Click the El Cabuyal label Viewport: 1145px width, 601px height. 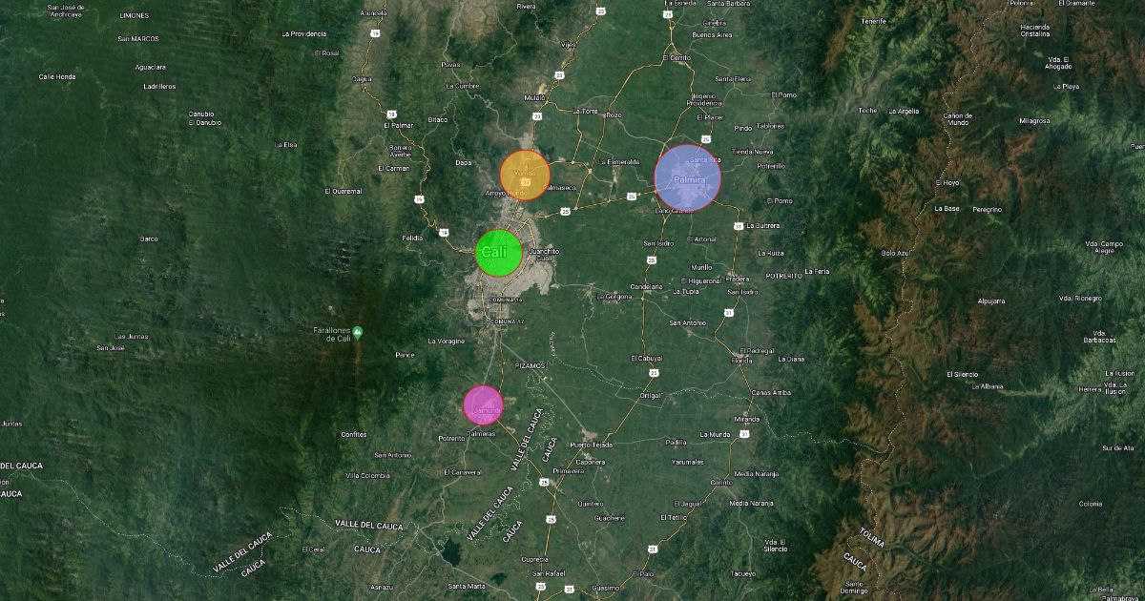(646, 358)
